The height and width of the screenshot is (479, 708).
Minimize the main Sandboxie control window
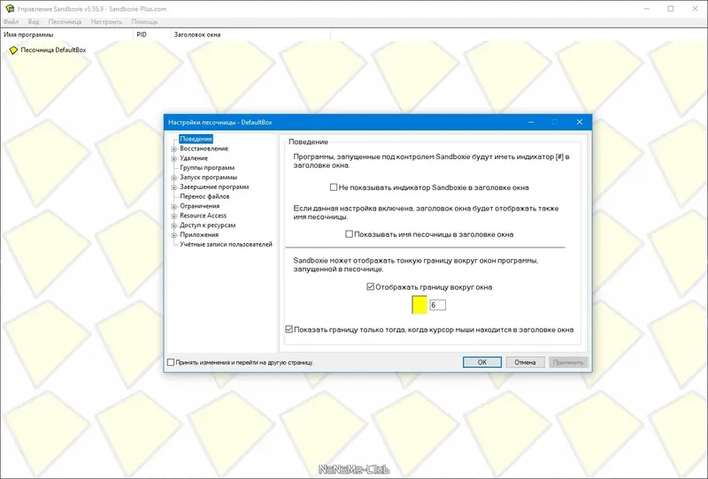tap(647, 9)
